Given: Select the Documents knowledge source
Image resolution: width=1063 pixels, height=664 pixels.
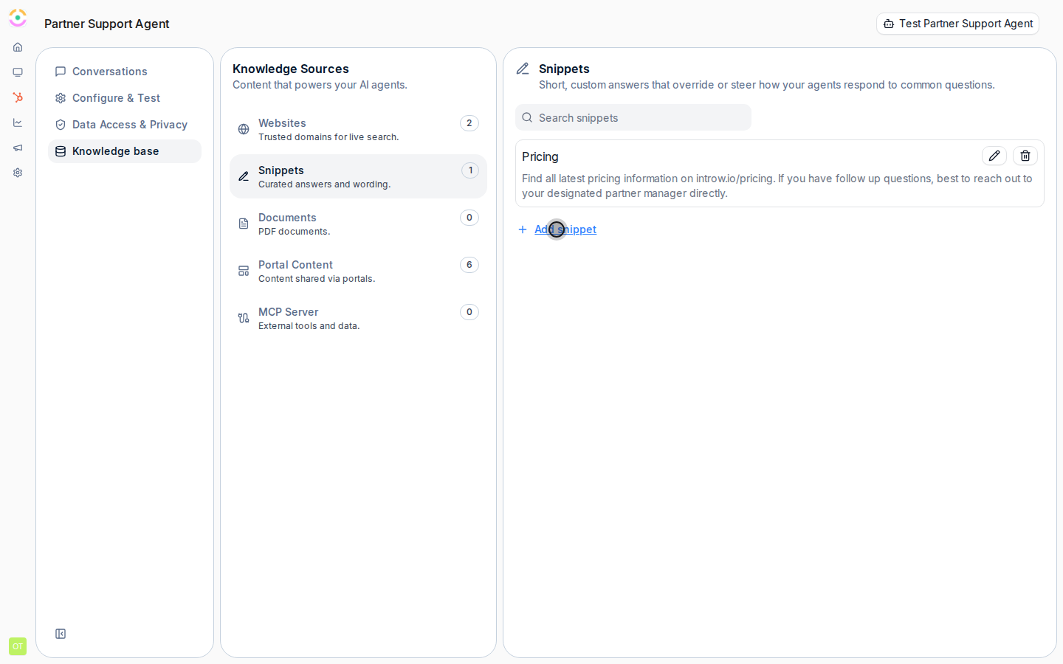Looking at the screenshot, I should pos(358,224).
